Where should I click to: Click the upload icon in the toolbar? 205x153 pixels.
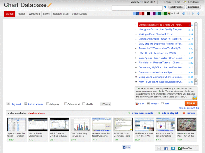[x=169, y=13]
